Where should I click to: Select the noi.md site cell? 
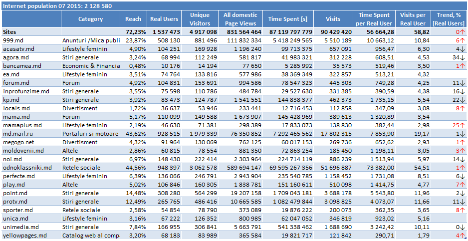pos(31,159)
